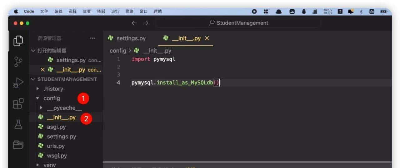Expand the .history folder

pyautogui.click(x=38, y=89)
